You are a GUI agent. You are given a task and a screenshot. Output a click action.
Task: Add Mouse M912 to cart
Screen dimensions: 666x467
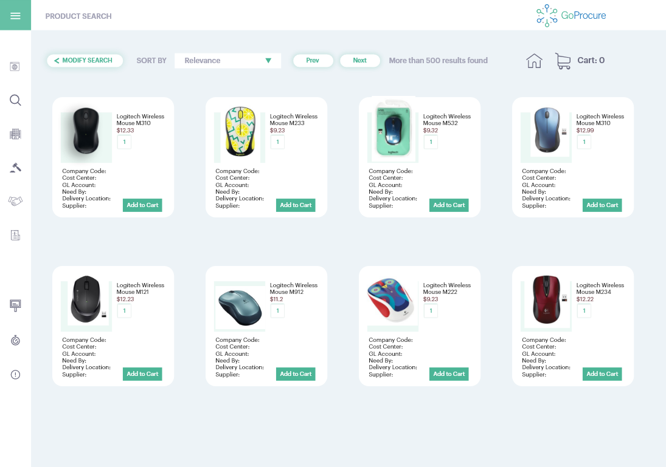point(296,374)
